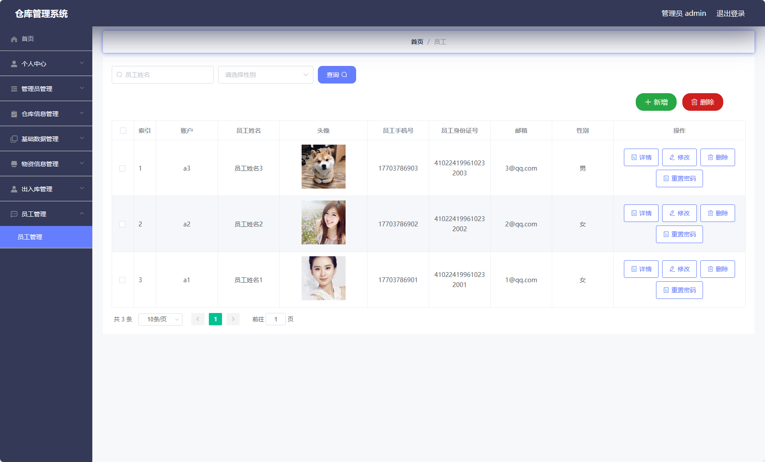Open the 请选择性别 gender dropdown

coord(265,75)
